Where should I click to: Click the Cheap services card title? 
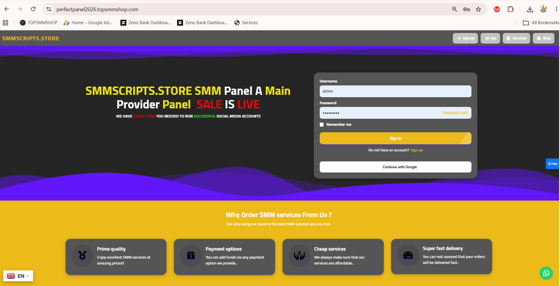click(330, 249)
